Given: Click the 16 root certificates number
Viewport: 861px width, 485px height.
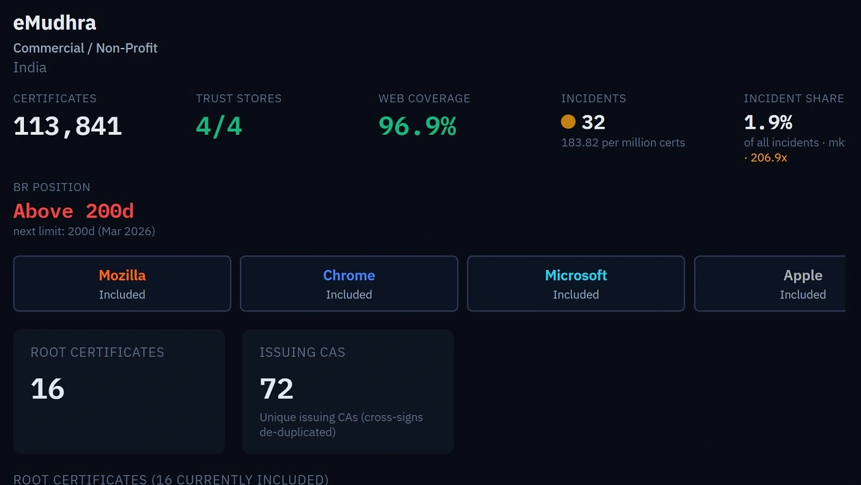Looking at the screenshot, I should coord(47,389).
